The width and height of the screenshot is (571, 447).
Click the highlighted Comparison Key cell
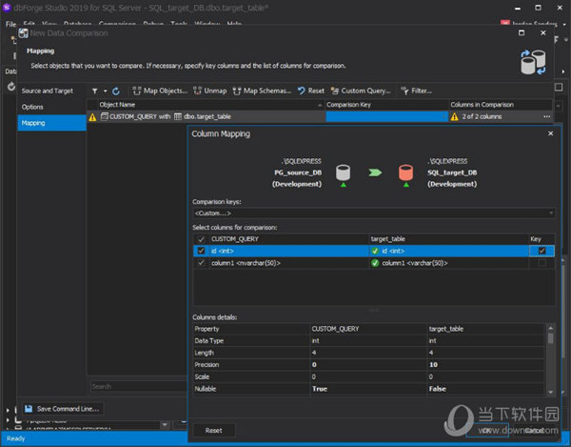[386, 116]
